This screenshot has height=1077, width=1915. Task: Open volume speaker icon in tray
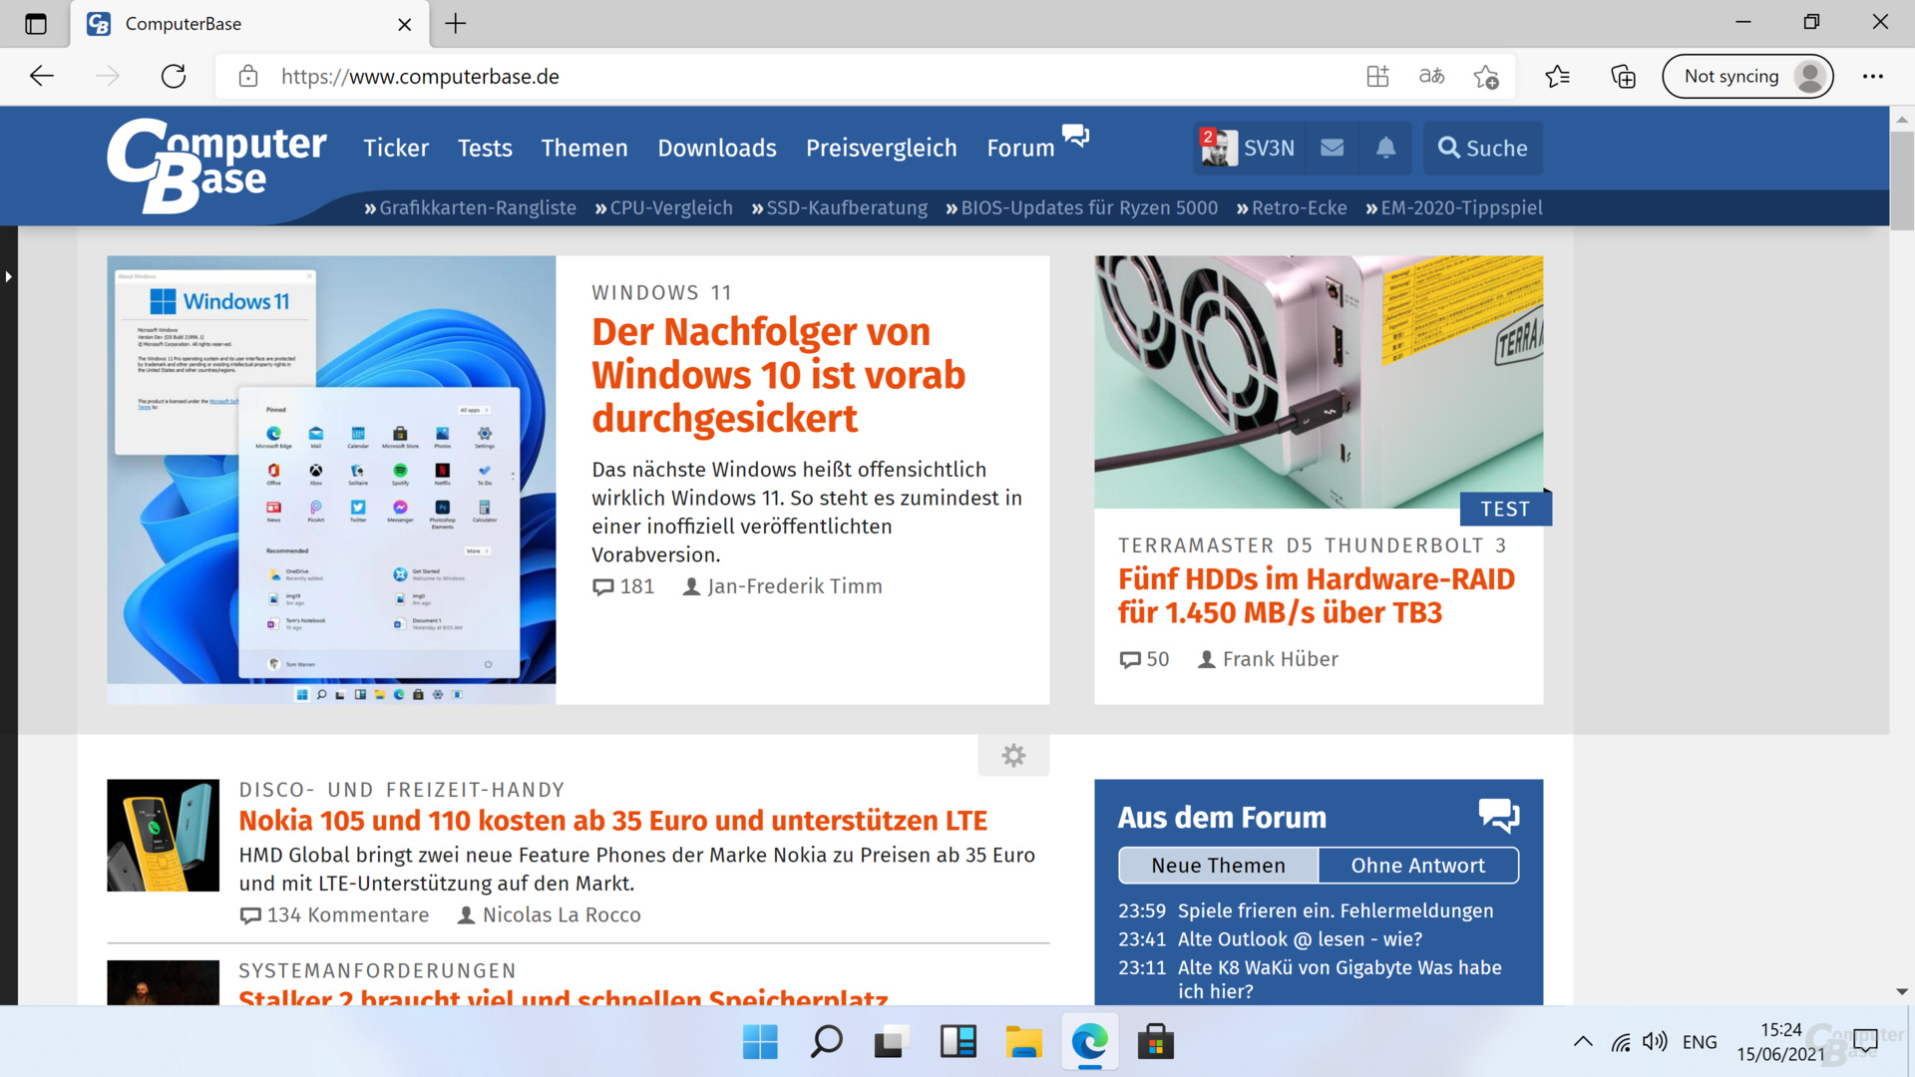pyautogui.click(x=1655, y=1042)
